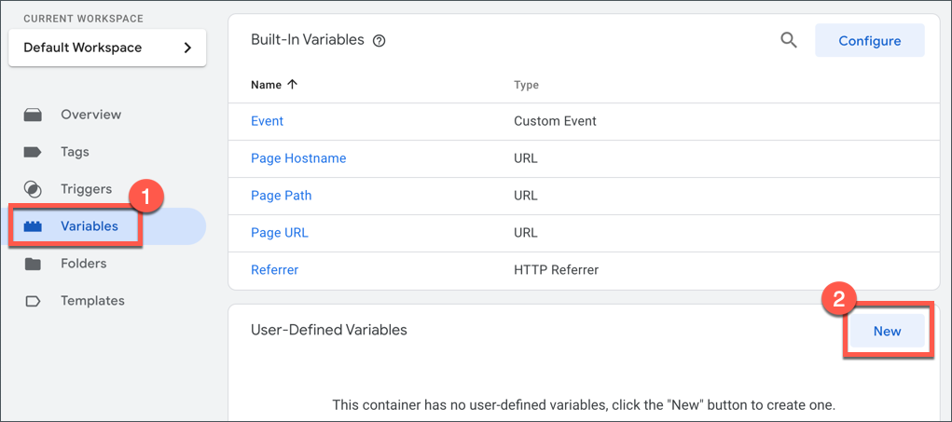Search built-in variables with magnifier icon
This screenshot has width=952, height=422.
click(789, 40)
